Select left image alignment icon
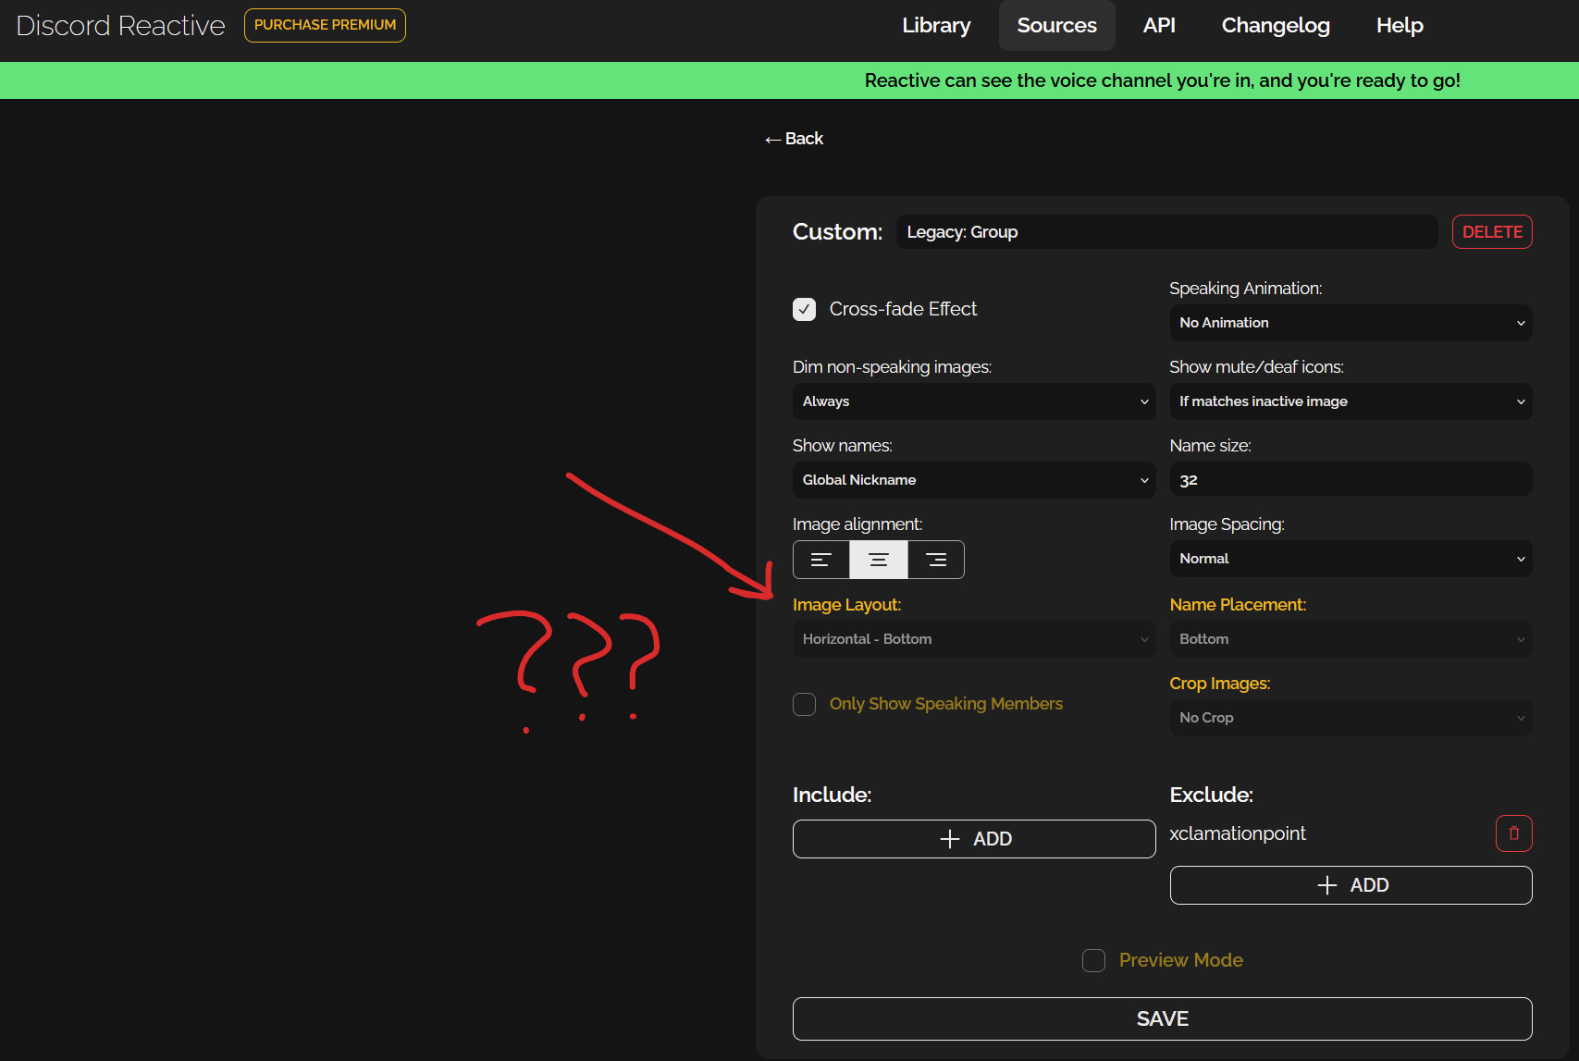Viewport: 1579px width, 1061px height. [821, 560]
